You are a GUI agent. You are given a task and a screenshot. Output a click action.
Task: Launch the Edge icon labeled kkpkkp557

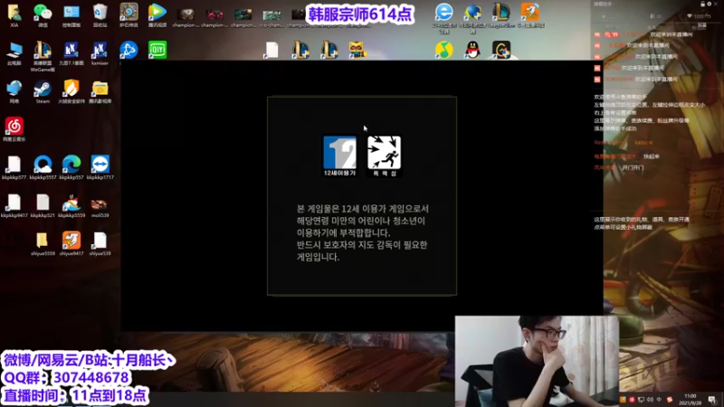71,167
